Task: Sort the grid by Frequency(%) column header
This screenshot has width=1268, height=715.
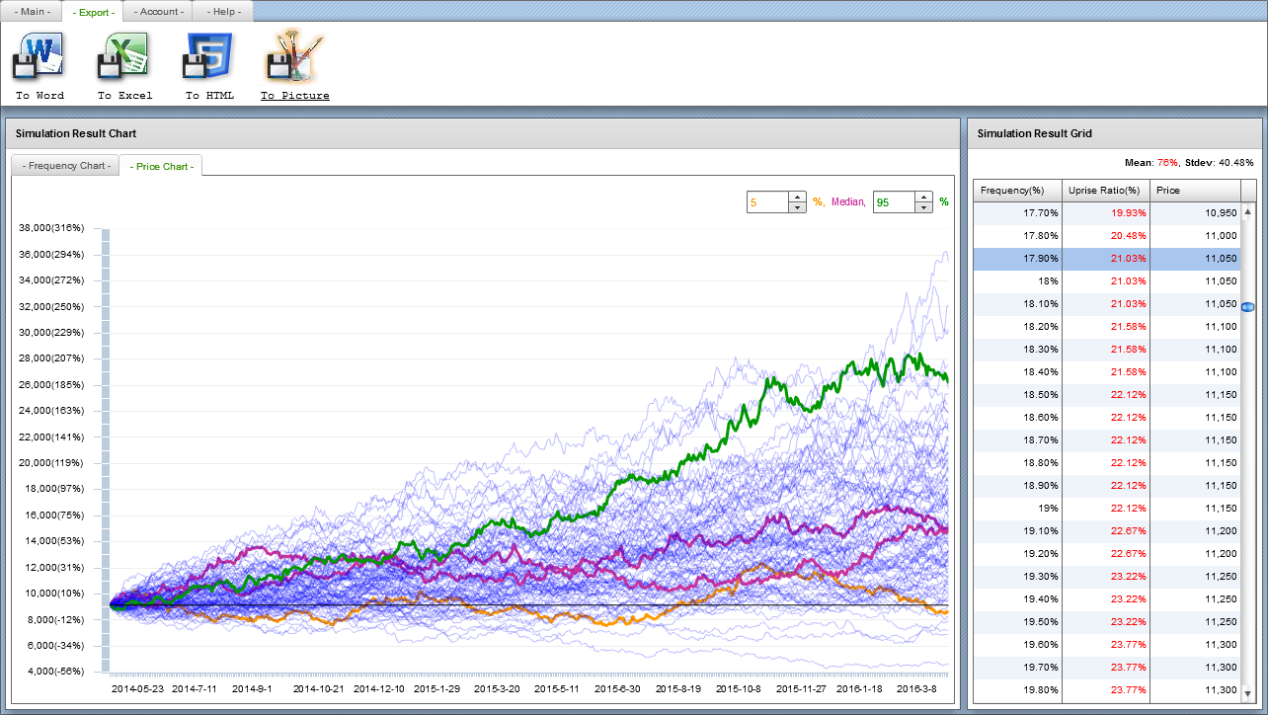Action: (1017, 191)
